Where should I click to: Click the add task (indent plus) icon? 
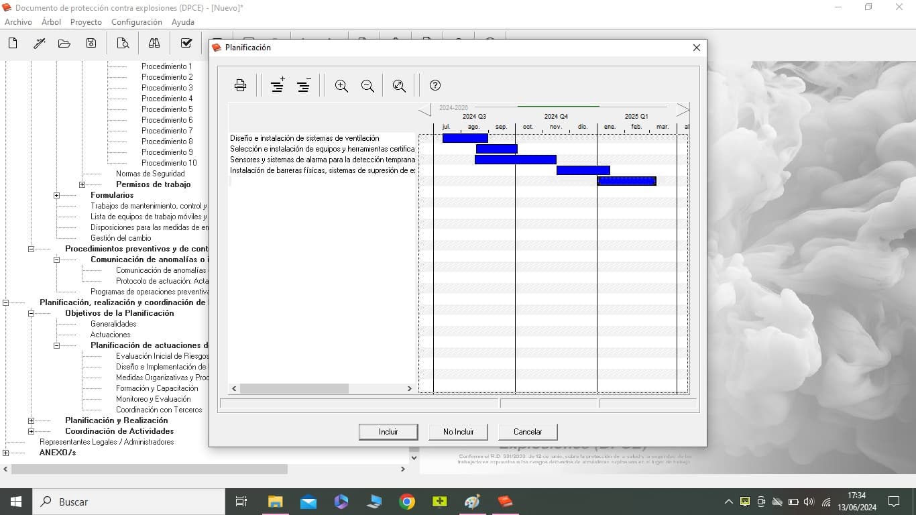pyautogui.click(x=277, y=85)
